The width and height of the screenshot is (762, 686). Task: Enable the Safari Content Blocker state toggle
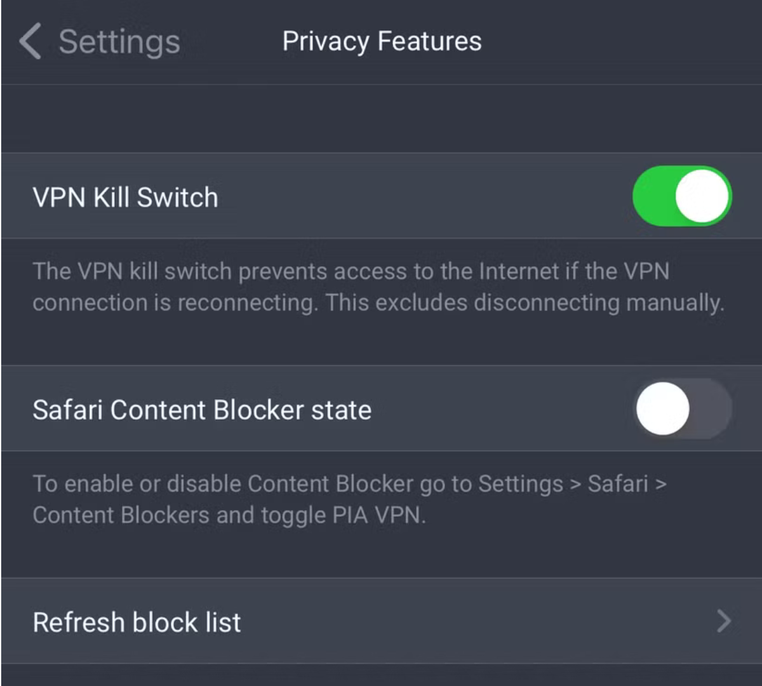[683, 409]
